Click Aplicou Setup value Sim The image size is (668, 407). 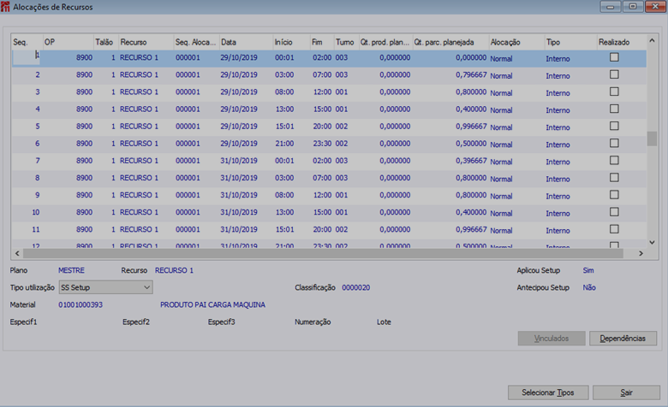587,270
